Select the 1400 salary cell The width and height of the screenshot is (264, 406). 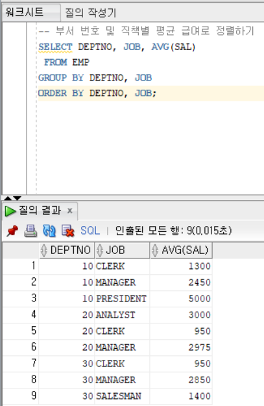pyautogui.click(x=181, y=396)
